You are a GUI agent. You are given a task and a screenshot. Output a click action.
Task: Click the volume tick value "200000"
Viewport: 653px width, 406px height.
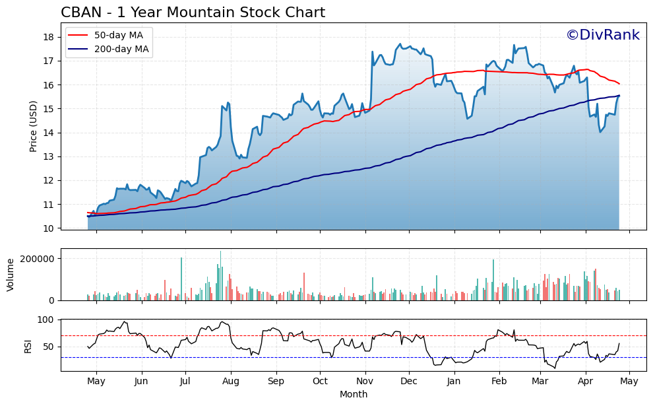(38, 259)
